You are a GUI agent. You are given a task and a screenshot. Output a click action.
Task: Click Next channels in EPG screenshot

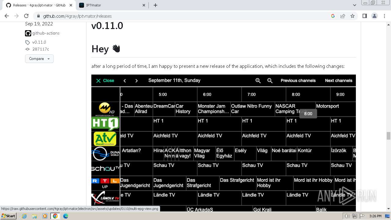click(338, 81)
